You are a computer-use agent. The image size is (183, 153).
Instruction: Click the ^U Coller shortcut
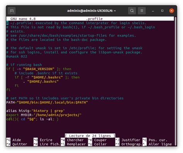97,144
